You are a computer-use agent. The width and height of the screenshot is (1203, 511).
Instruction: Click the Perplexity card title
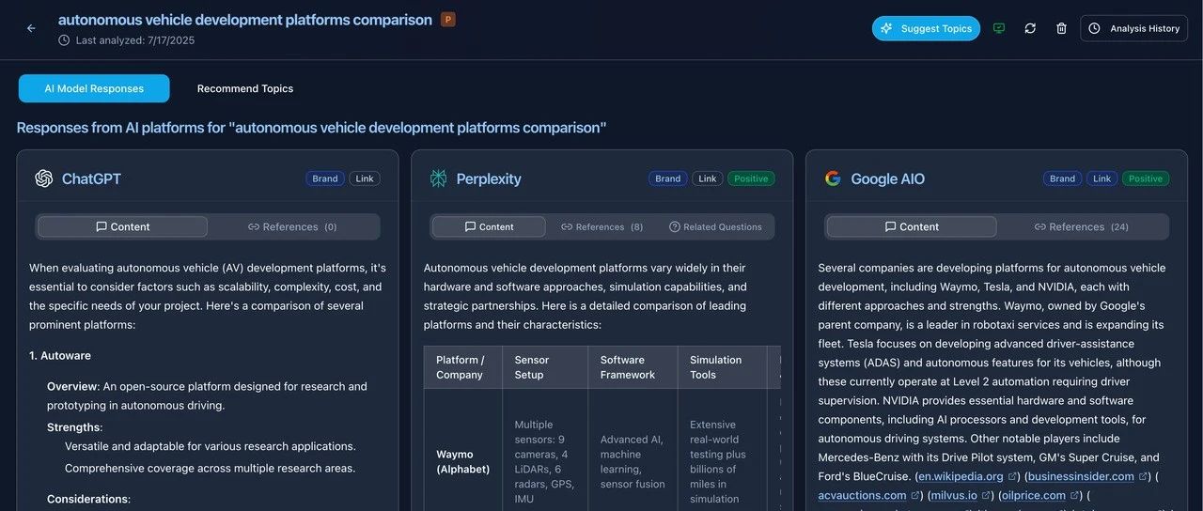click(x=489, y=178)
